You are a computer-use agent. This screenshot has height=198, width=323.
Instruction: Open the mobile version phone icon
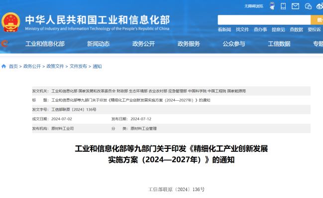pyautogui.click(x=283, y=6)
